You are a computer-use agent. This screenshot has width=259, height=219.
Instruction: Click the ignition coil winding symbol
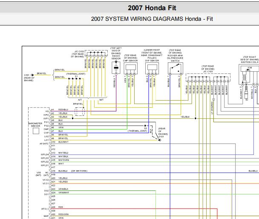[x=245, y=78]
